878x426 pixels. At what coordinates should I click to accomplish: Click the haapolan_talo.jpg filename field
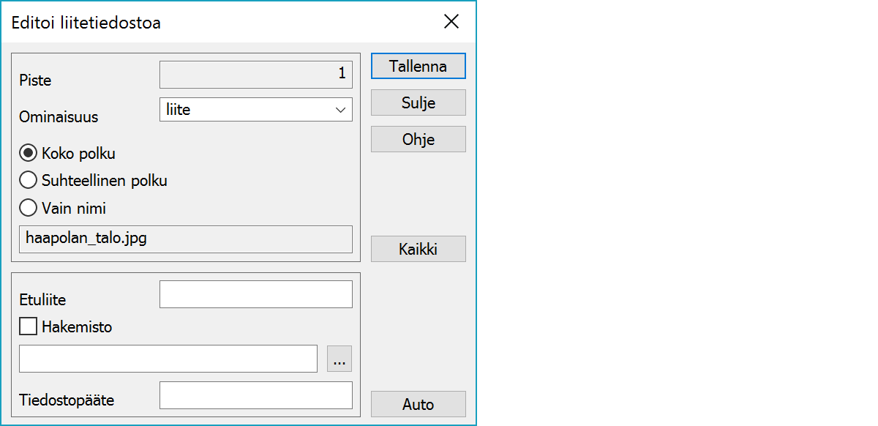coord(185,239)
